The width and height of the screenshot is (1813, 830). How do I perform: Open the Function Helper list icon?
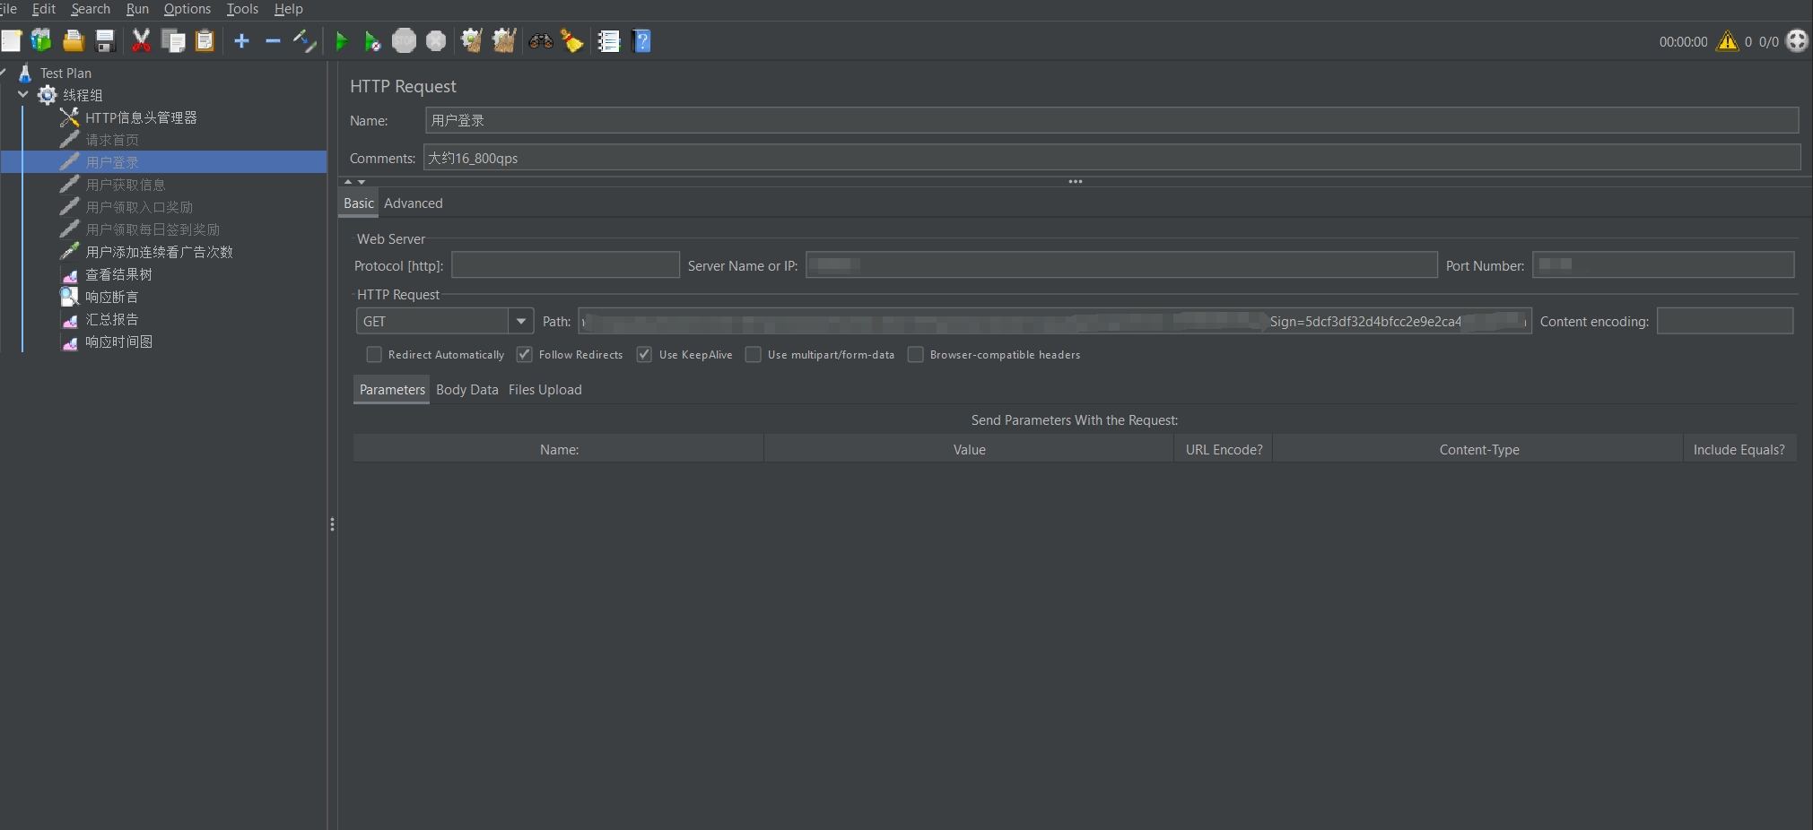point(609,41)
